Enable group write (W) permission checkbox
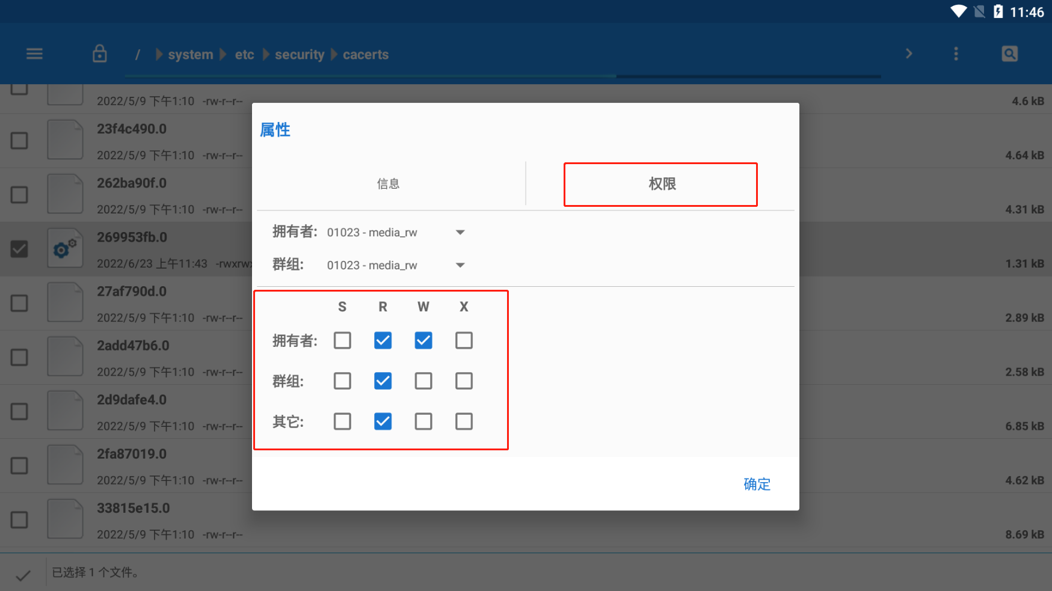Screen dimensions: 1052x591 (423, 381)
